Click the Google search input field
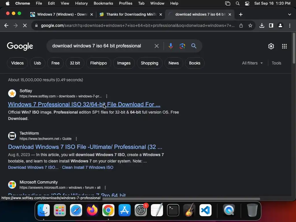 (101, 46)
